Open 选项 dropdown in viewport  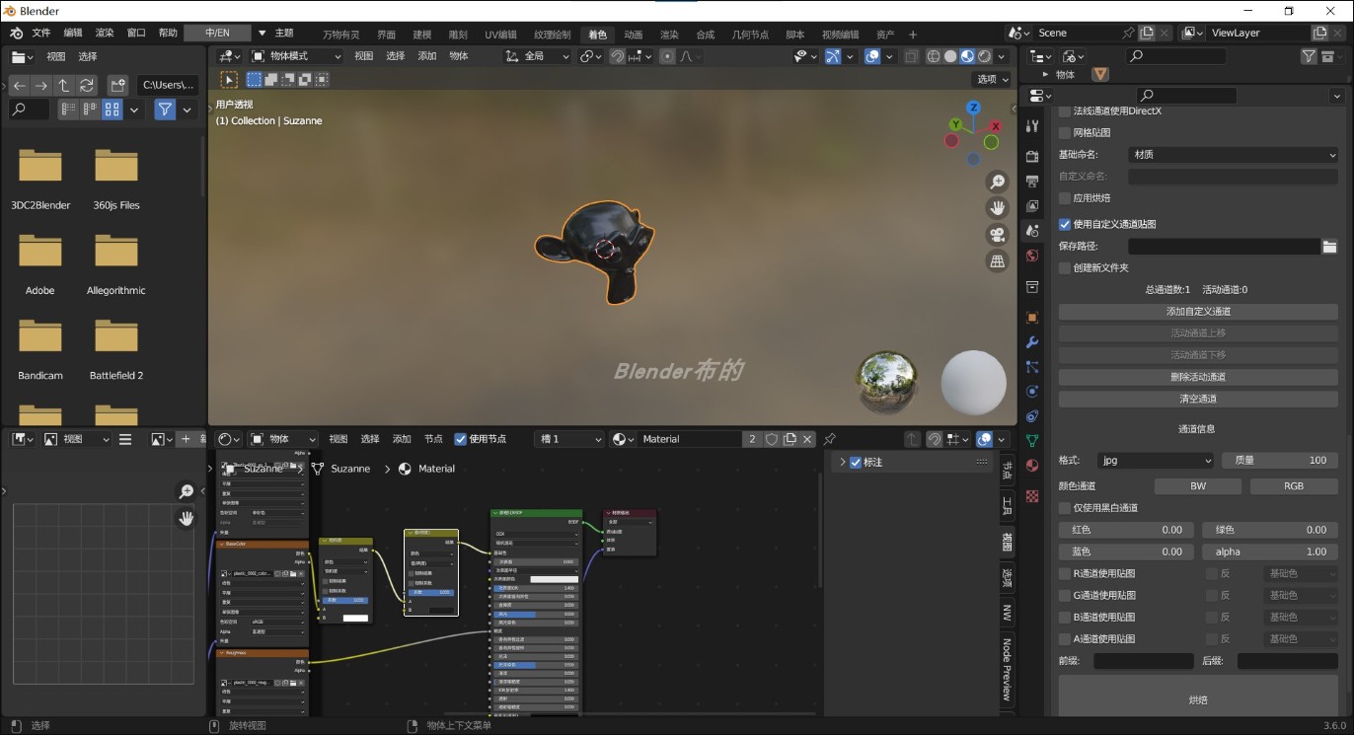pos(991,79)
